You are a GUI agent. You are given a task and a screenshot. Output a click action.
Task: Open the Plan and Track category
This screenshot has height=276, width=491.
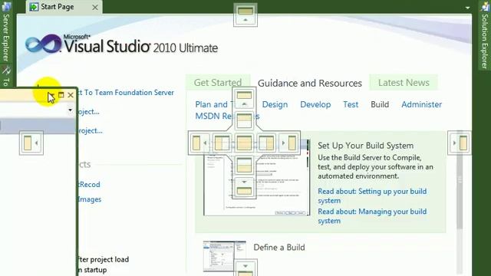click(213, 104)
